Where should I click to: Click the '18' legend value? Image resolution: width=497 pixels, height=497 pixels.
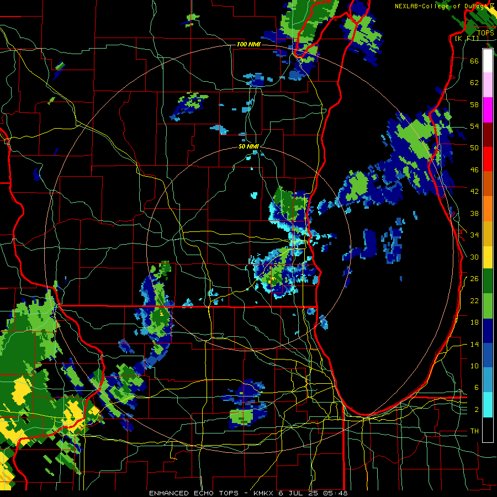[474, 322]
